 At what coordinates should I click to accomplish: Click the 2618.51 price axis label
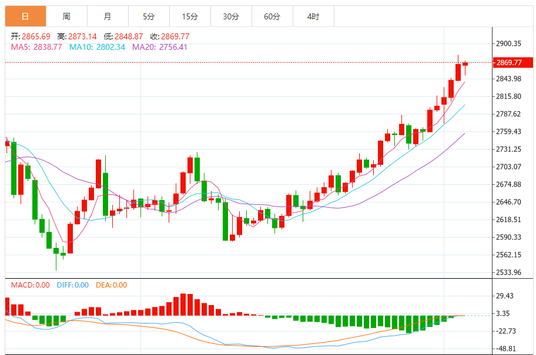[508, 219]
